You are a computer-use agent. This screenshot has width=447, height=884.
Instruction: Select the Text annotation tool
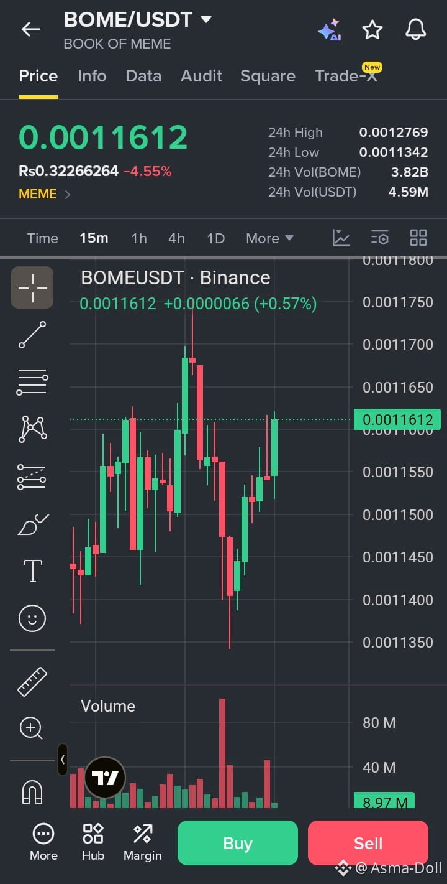(x=32, y=570)
